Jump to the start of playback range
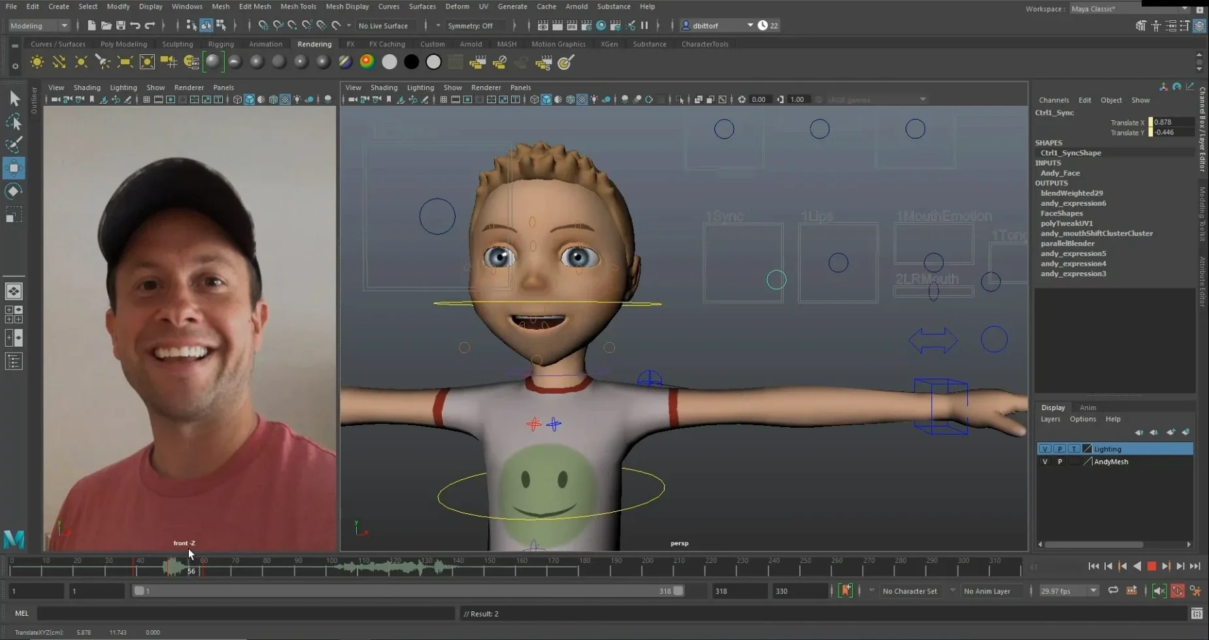 (1093, 567)
